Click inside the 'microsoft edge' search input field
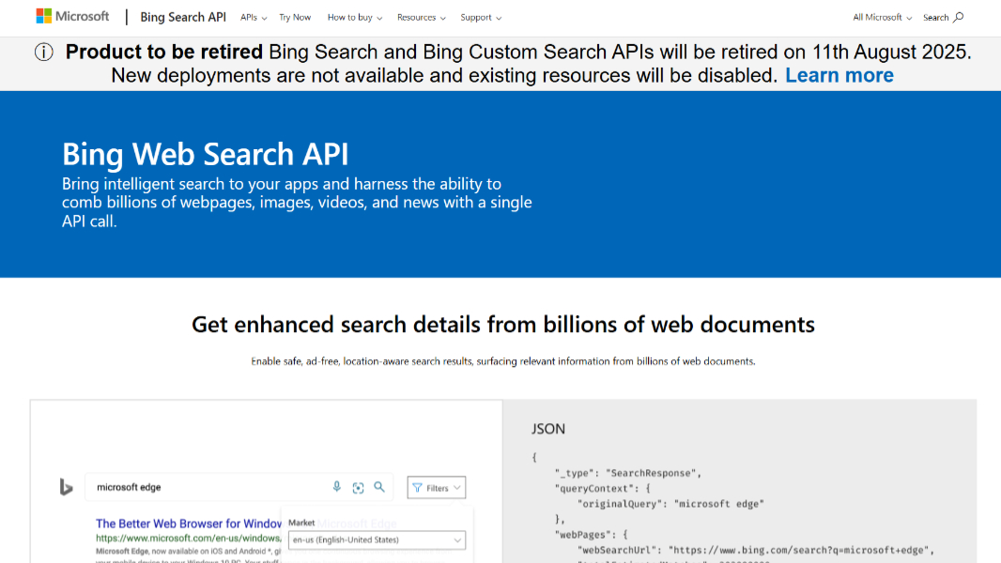 coord(188,487)
